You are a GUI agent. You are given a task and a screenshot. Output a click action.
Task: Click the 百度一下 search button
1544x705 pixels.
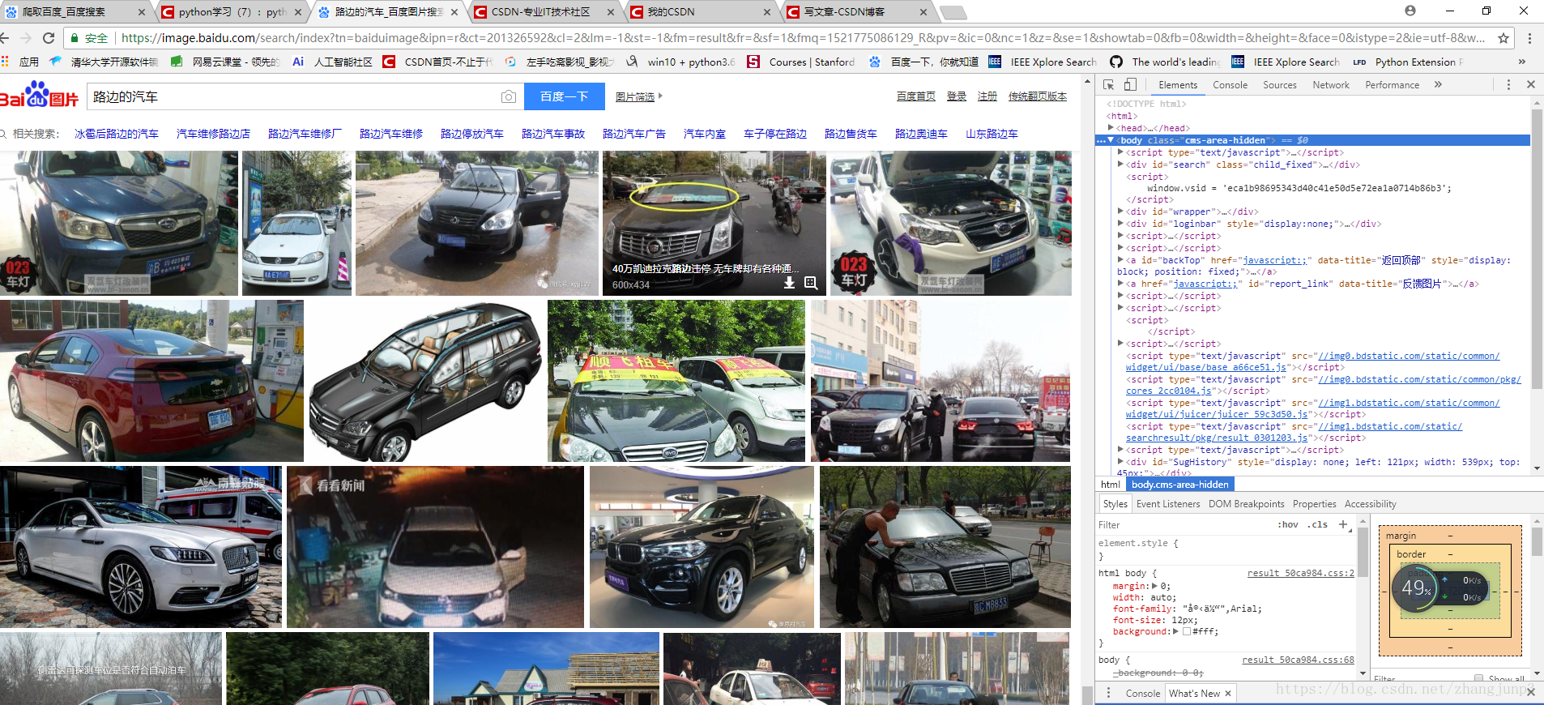click(564, 96)
